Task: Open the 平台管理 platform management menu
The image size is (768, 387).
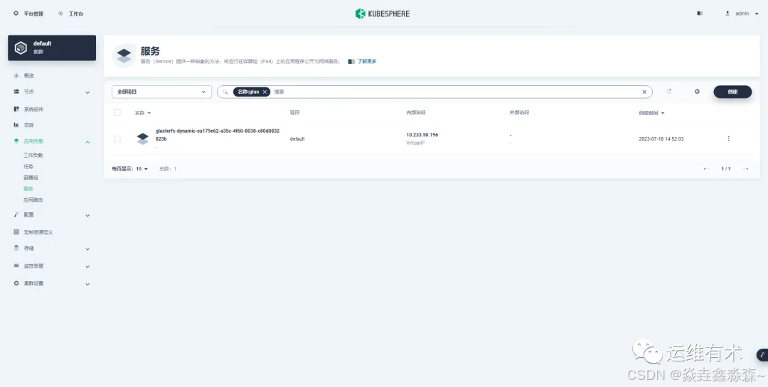Action: tap(28, 13)
